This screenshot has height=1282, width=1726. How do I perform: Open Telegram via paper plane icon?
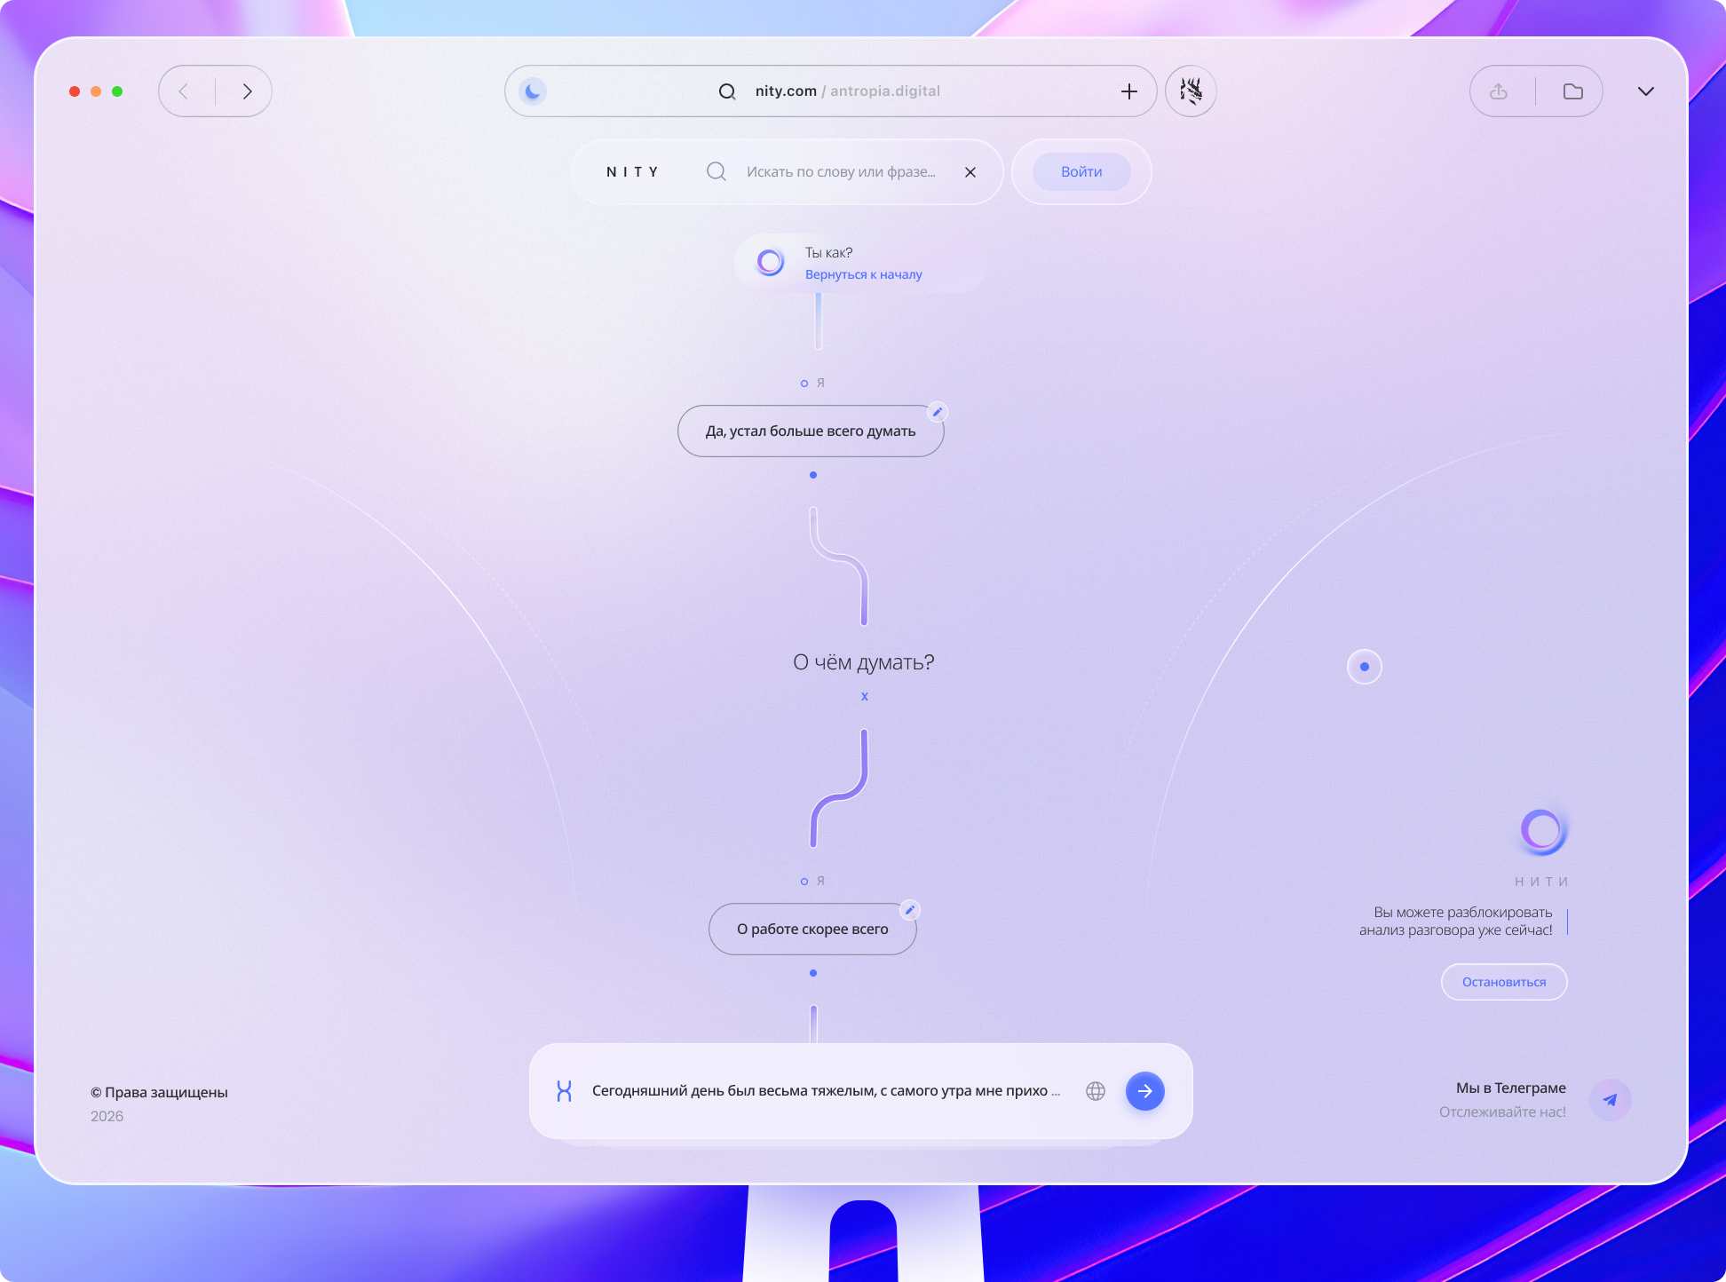coord(1610,1100)
